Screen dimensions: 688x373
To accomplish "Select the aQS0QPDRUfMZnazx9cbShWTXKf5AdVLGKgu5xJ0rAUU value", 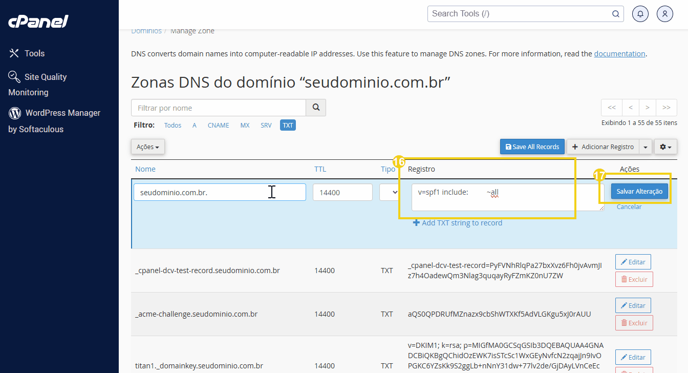I will coord(500,314).
